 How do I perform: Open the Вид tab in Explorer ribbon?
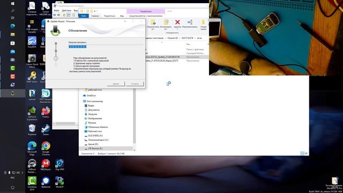(122, 16)
